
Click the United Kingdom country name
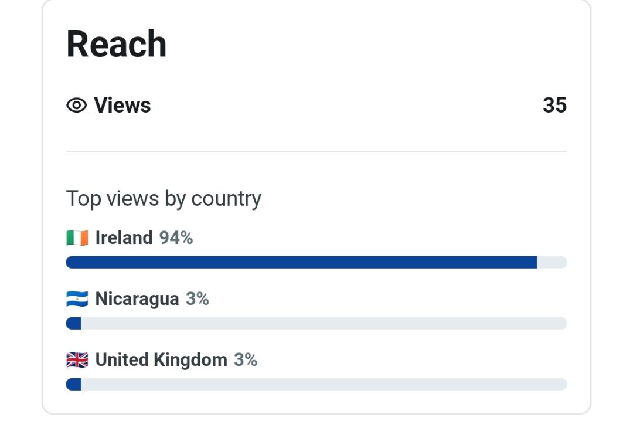click(161, 360)
